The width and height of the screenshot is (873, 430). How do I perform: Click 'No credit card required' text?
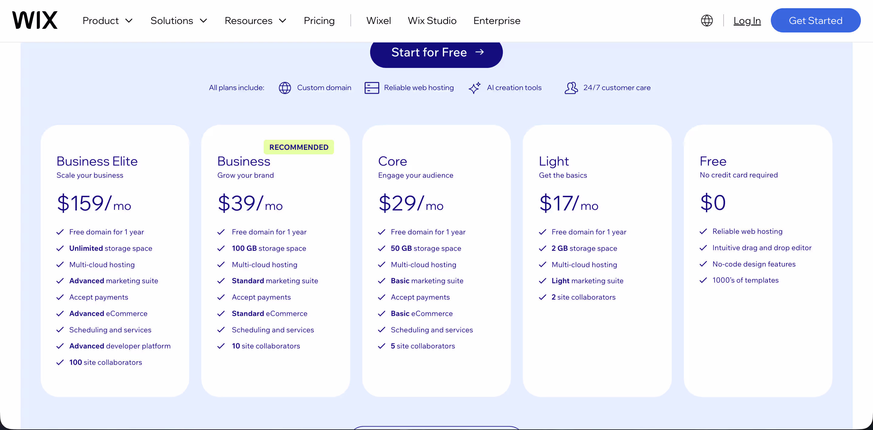pyautogui.click(x=738, y=175)
